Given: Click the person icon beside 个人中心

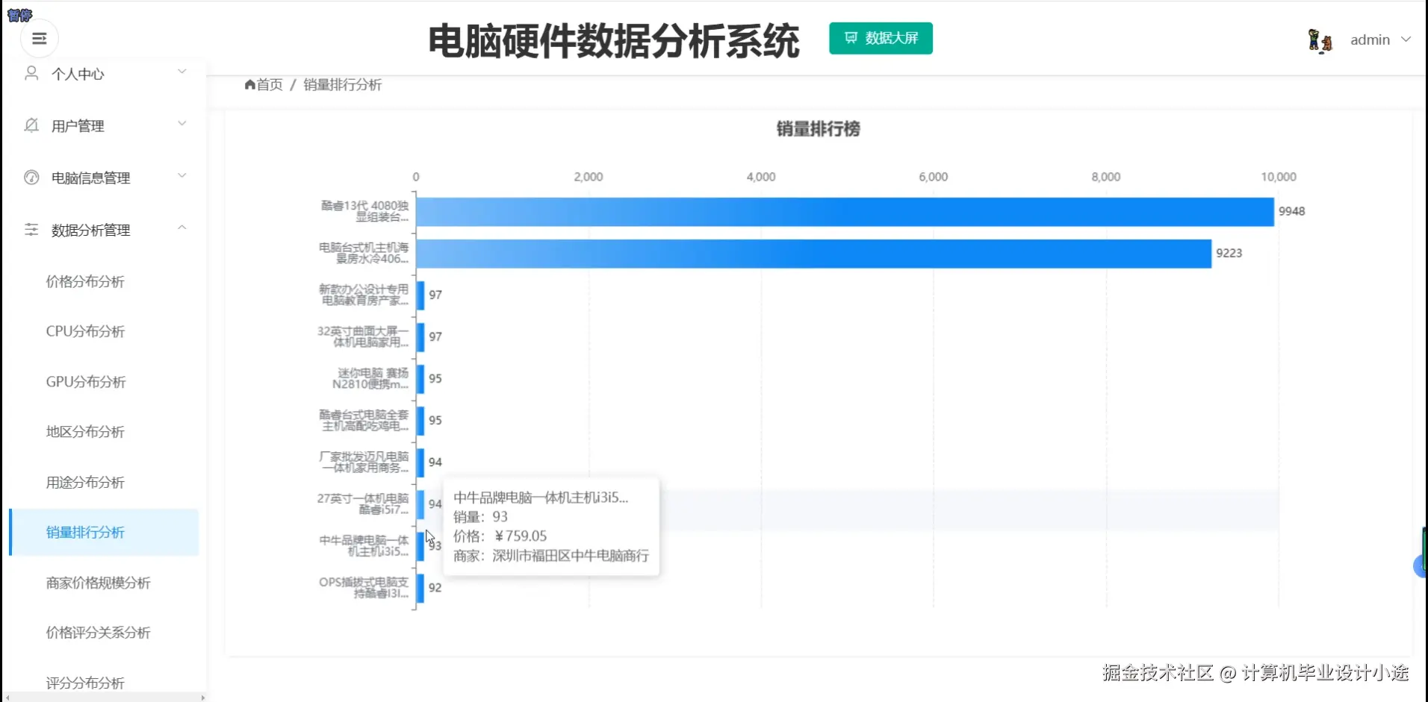Looking at the screenshot, I should [x=31, y=72].
